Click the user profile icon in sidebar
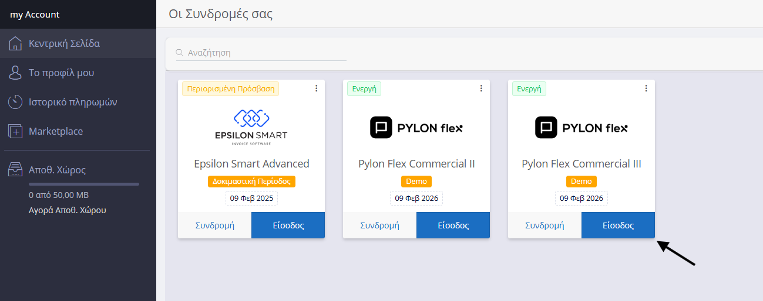Screen dimensions: 763x301 click(15, 73)
